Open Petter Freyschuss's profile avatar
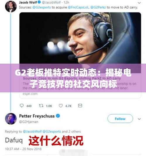Viewport: 146px width, 156px height. [x=11, y=119]
